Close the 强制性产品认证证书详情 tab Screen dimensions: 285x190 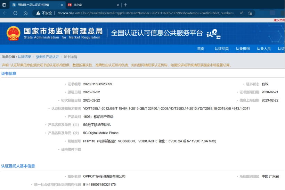61,5
